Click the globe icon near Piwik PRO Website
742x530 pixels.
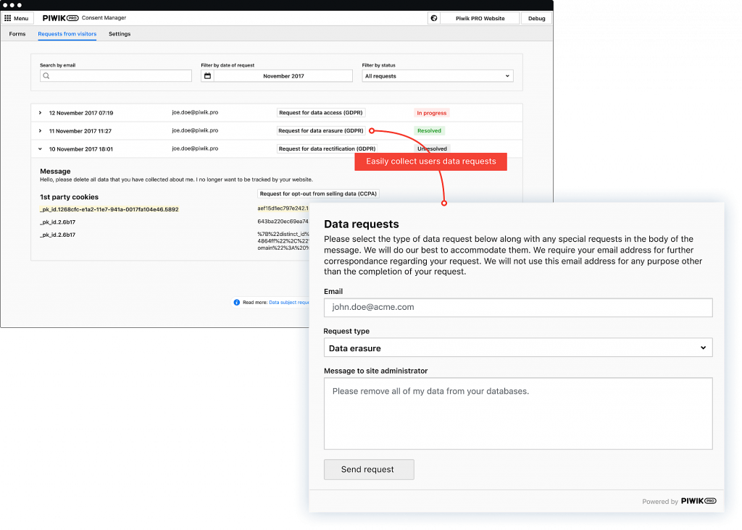click(x=433, y=17)
